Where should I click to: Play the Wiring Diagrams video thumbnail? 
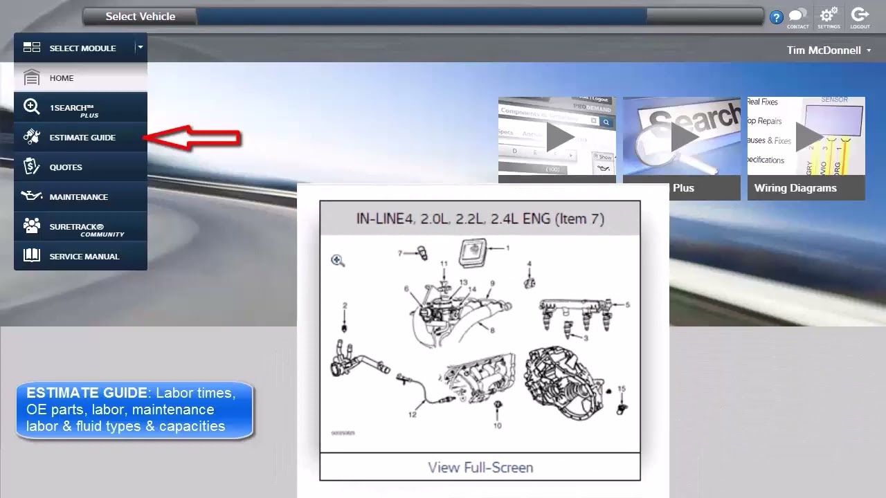[808, 137]
